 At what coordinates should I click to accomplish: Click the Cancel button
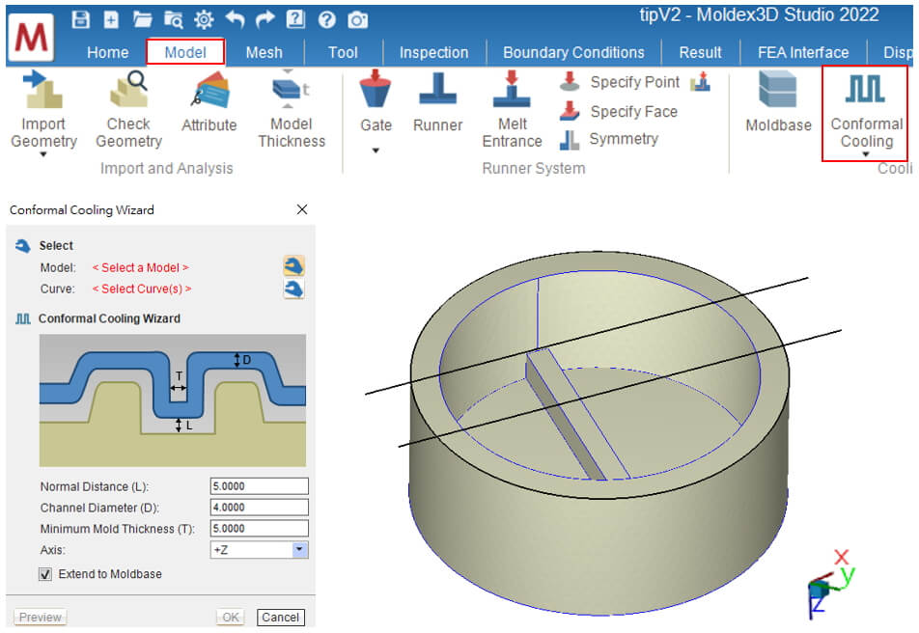coord(280,618)
